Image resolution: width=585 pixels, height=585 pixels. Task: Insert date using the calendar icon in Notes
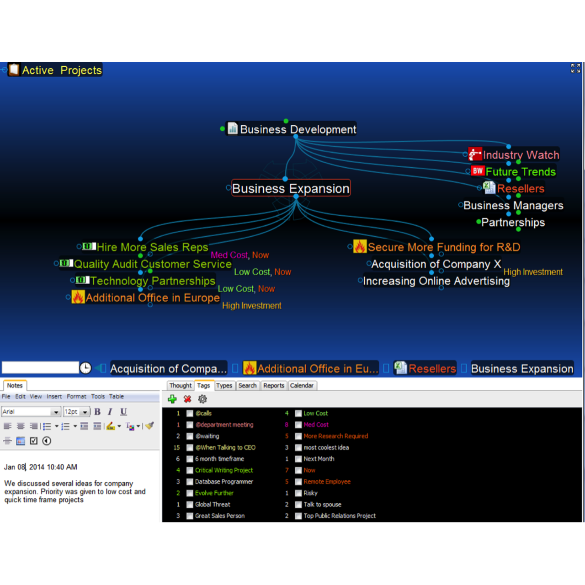(x=21, y=441)
